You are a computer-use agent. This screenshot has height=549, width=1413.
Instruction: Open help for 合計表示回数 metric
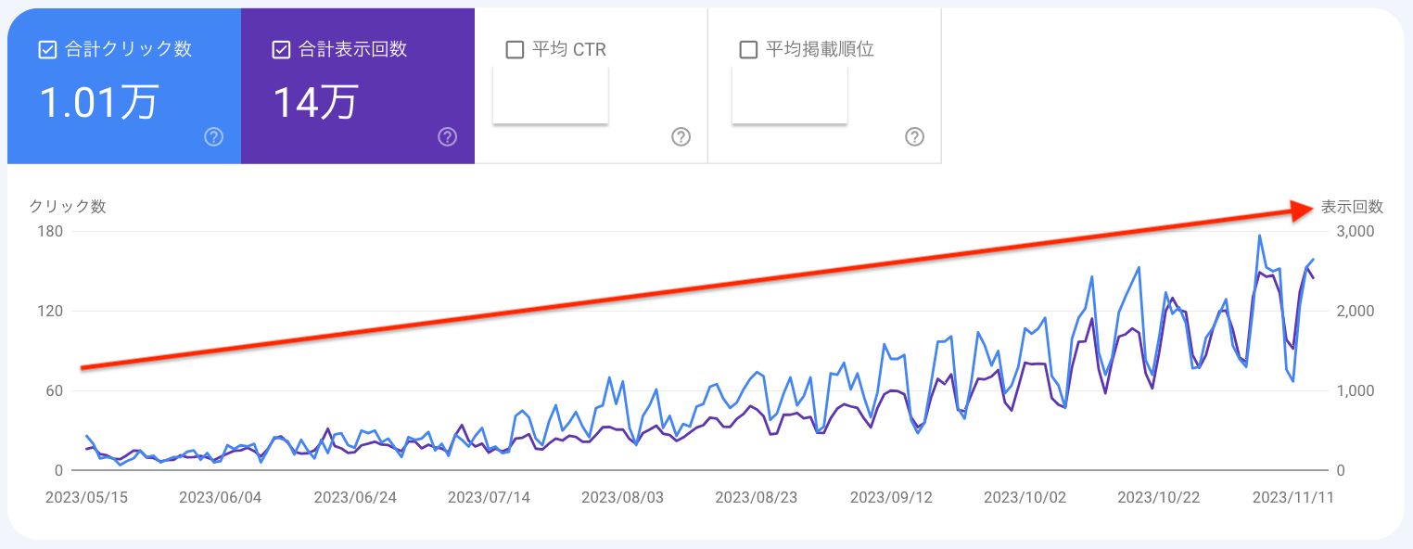[447, 136]
